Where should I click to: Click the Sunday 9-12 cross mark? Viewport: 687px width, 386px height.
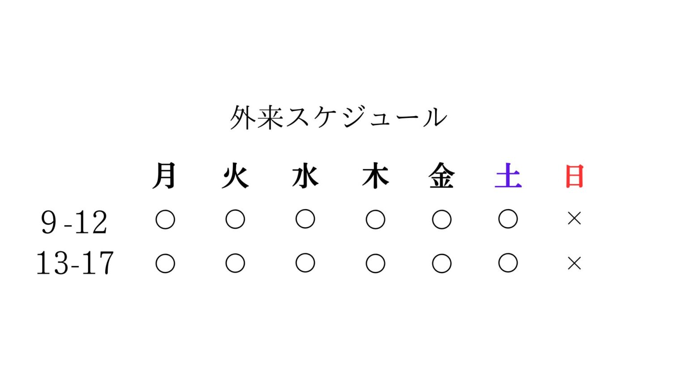(x=574, y=218)
